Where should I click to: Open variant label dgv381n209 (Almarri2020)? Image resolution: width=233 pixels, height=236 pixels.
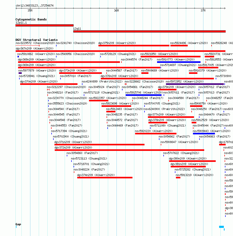click(x=189, y=164)
